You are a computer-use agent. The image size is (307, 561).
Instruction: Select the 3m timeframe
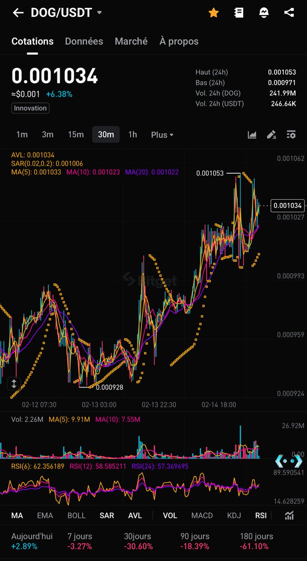pos(48,135)
